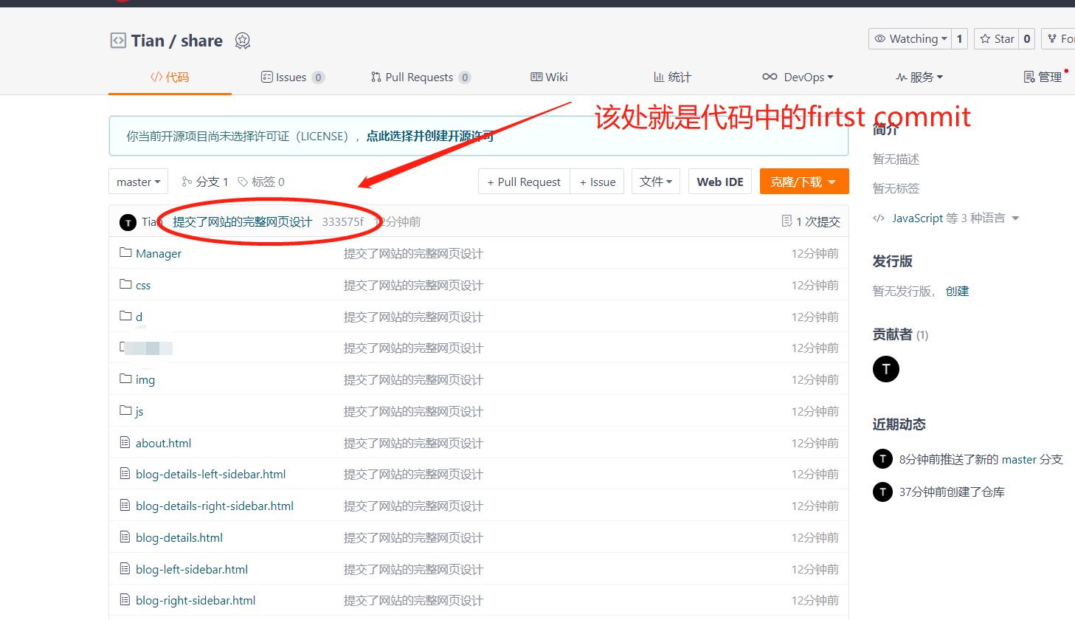Click the 8分钟前推送了新的 master 分支 activity

[981, 459]
